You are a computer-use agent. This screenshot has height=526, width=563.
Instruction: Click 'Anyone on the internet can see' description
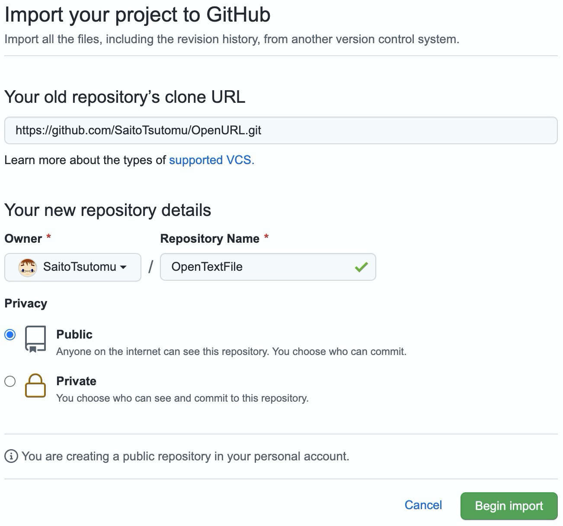[x=231, y=352]
